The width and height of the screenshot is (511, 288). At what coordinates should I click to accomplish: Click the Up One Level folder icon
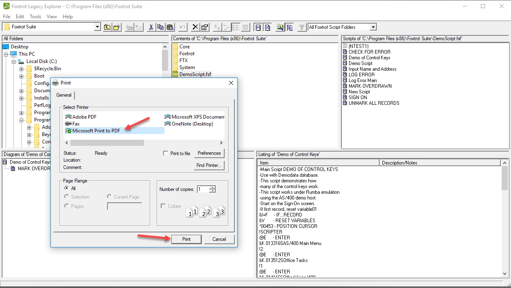(x=107, y=27)
